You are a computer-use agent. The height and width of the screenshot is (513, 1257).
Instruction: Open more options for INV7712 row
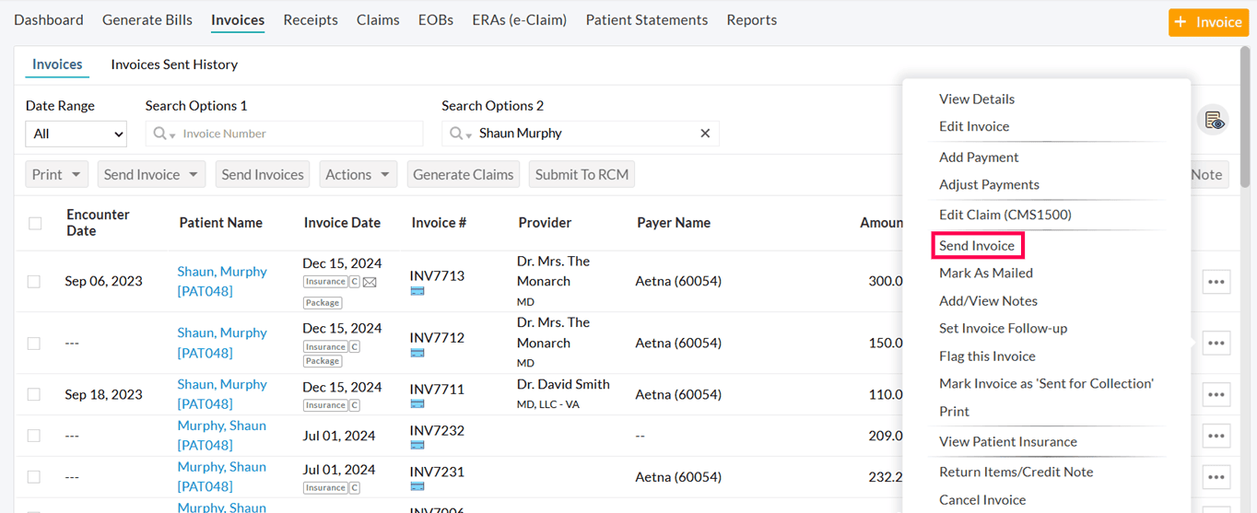[x=1216, y=343]
